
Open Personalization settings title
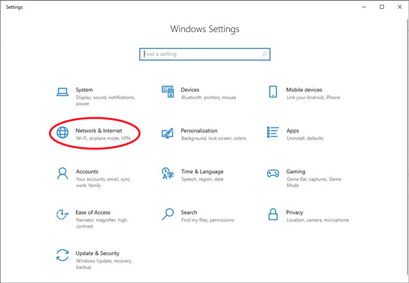click(x=199, y=131)
